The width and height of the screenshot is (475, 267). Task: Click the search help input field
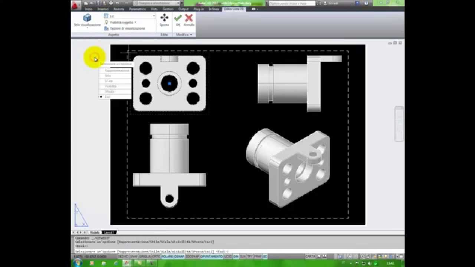(x=292, y=3)
